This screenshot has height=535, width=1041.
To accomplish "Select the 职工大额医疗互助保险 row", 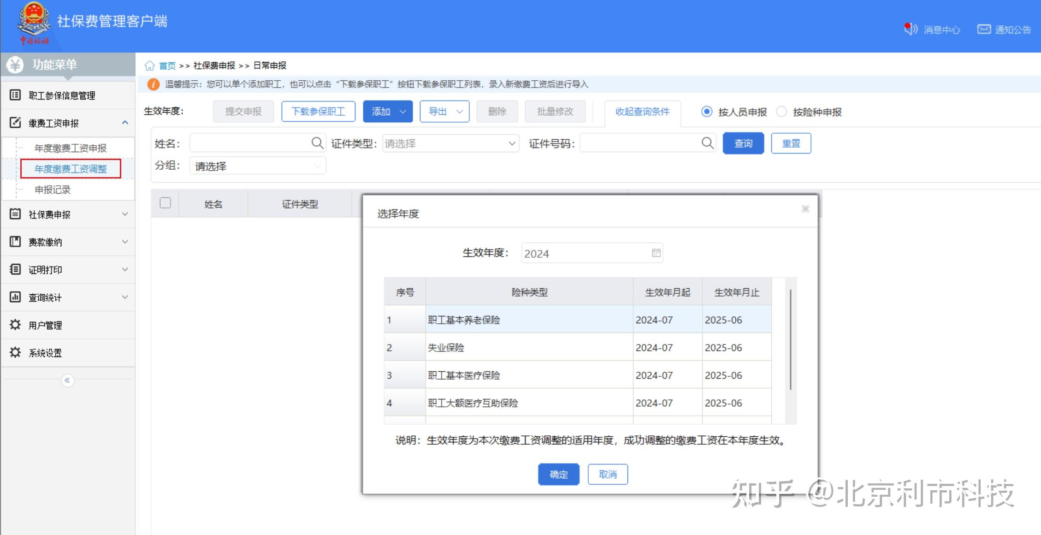I will click(x=578, y=402).
